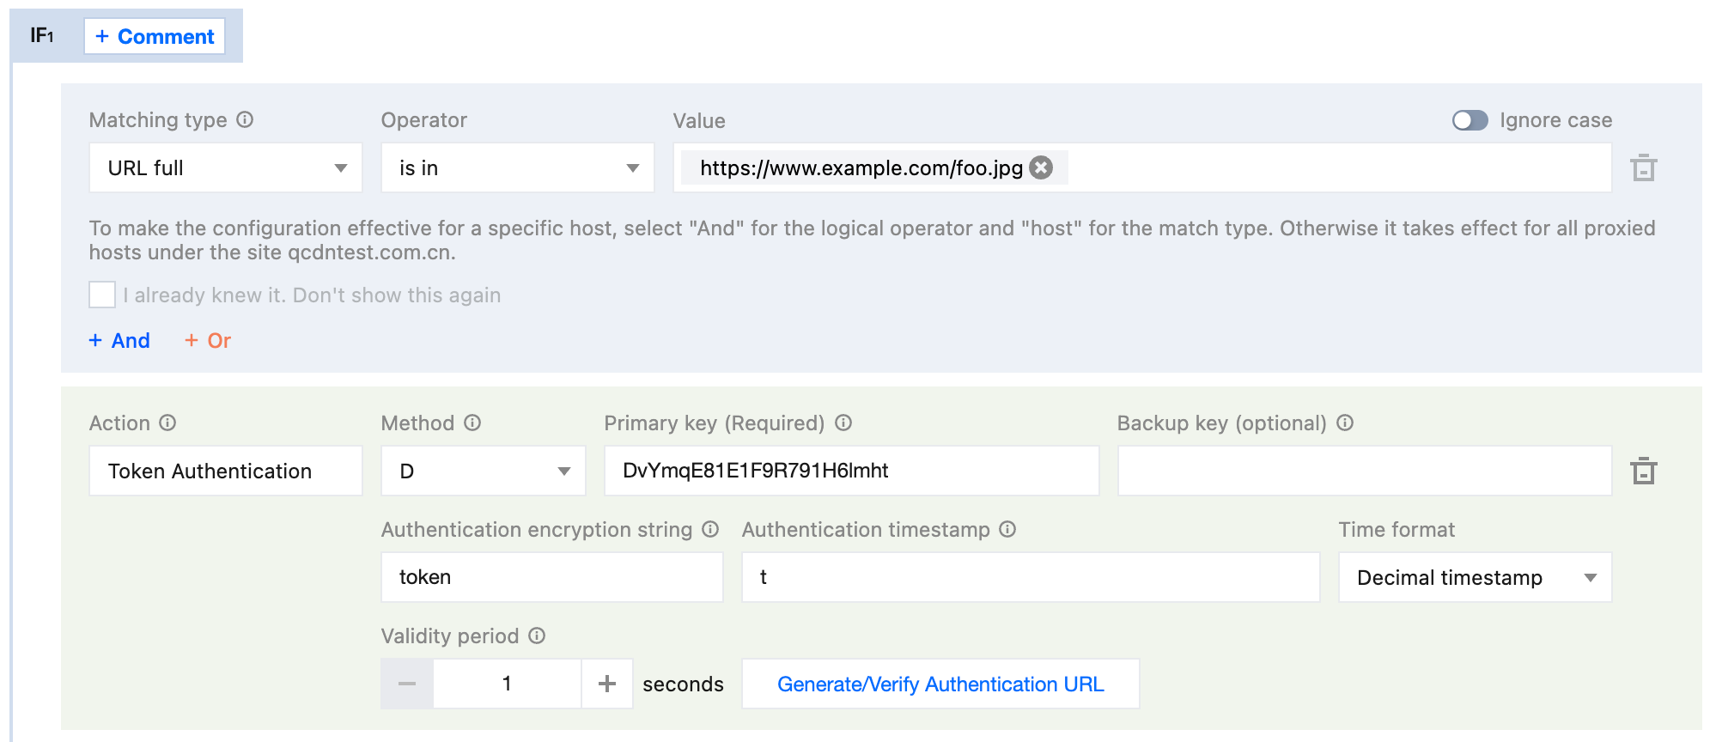Screen dimensions: 1716x742
Task: Add an And condition
Action: coord(119,340)
